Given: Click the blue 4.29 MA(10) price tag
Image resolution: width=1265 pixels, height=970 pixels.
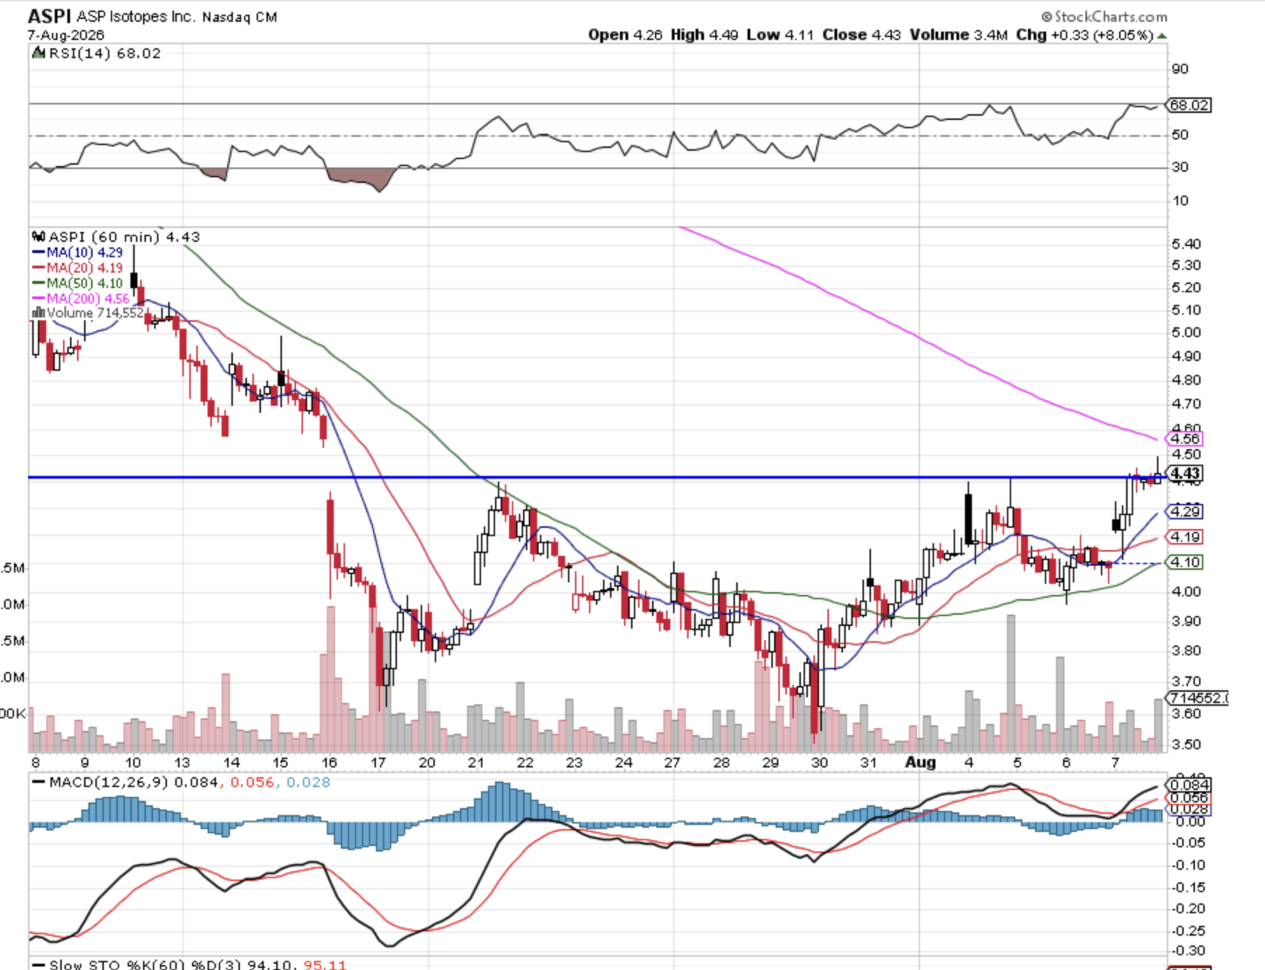Looking at the screenshot, I should 1184,512.
